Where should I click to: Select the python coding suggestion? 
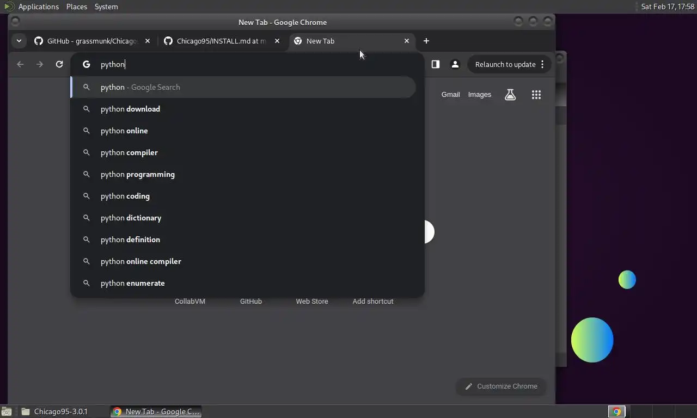point(243,196)
